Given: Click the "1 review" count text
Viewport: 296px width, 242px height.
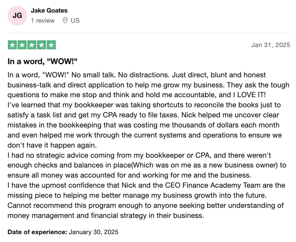Looking at the screenshot, I should [x=43, y=20].
